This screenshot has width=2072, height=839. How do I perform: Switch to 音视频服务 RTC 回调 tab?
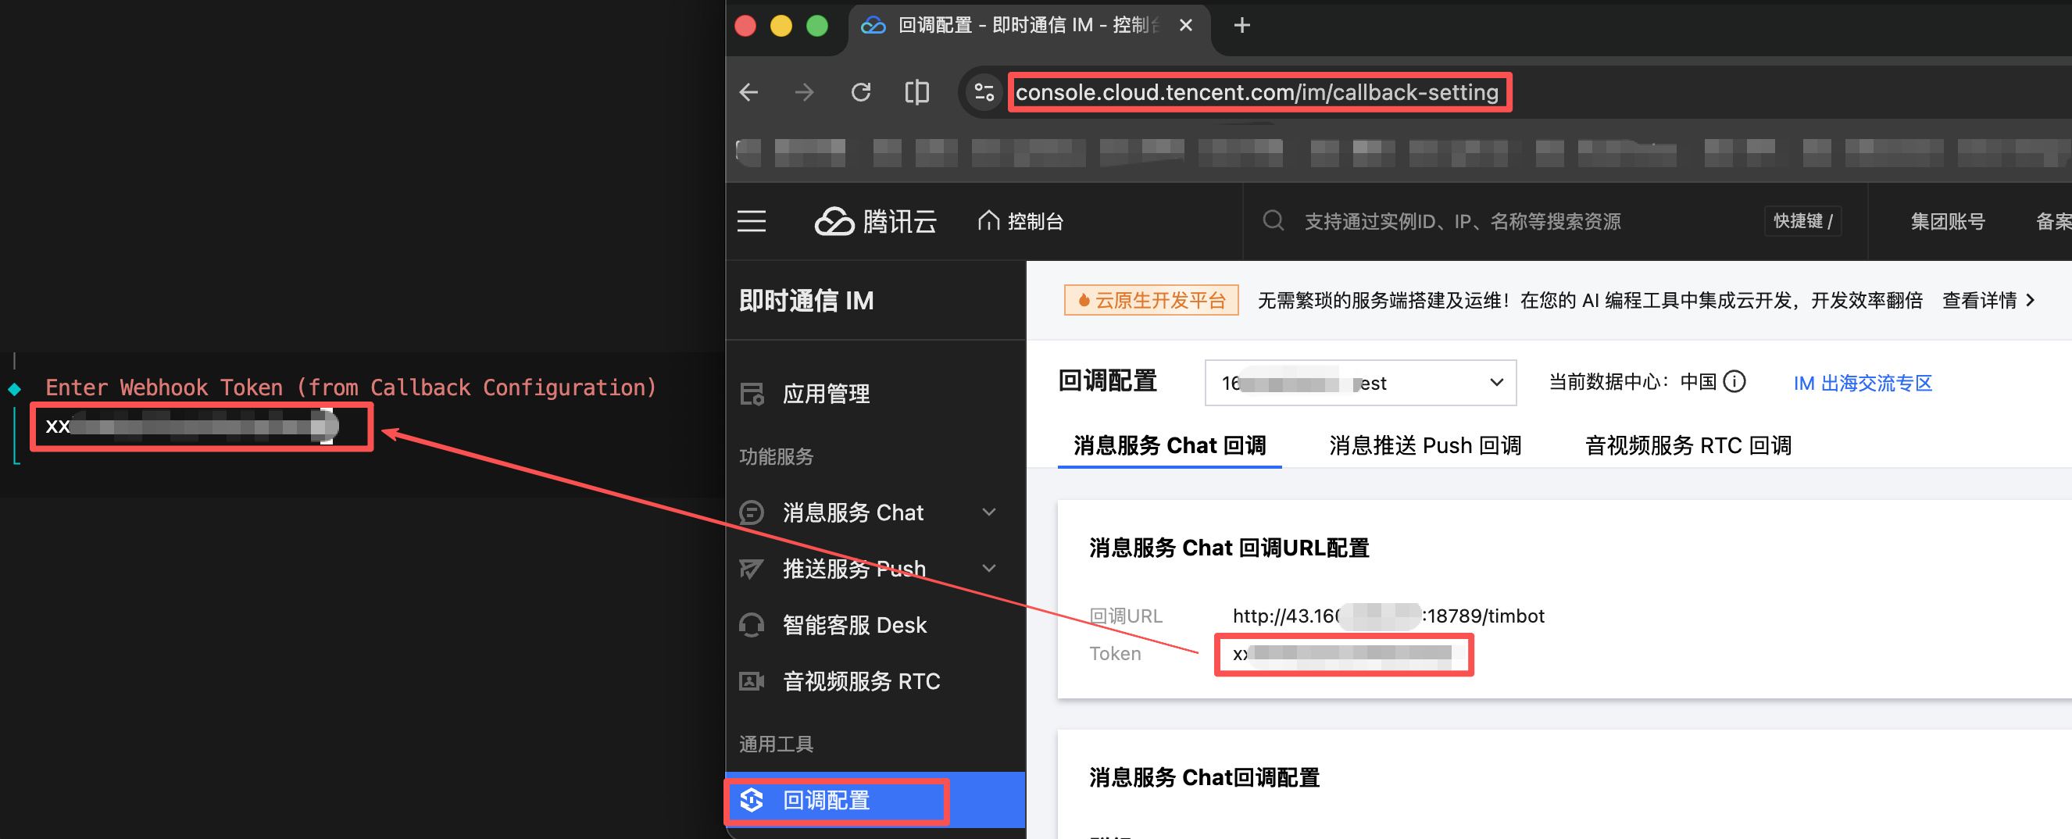[x=1688, y=445]
